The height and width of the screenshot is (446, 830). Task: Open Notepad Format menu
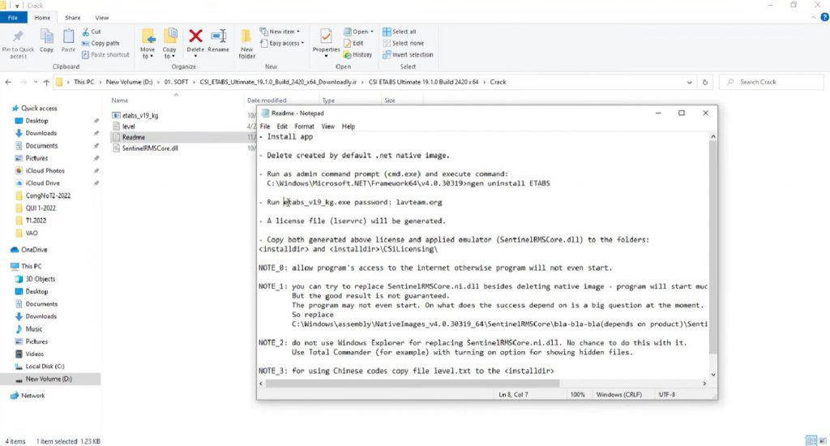tap(304, 127)
